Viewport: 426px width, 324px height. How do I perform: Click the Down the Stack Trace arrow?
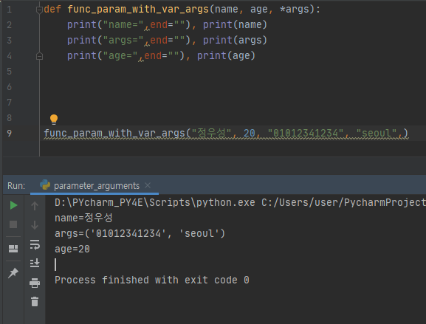click(35, 225)
